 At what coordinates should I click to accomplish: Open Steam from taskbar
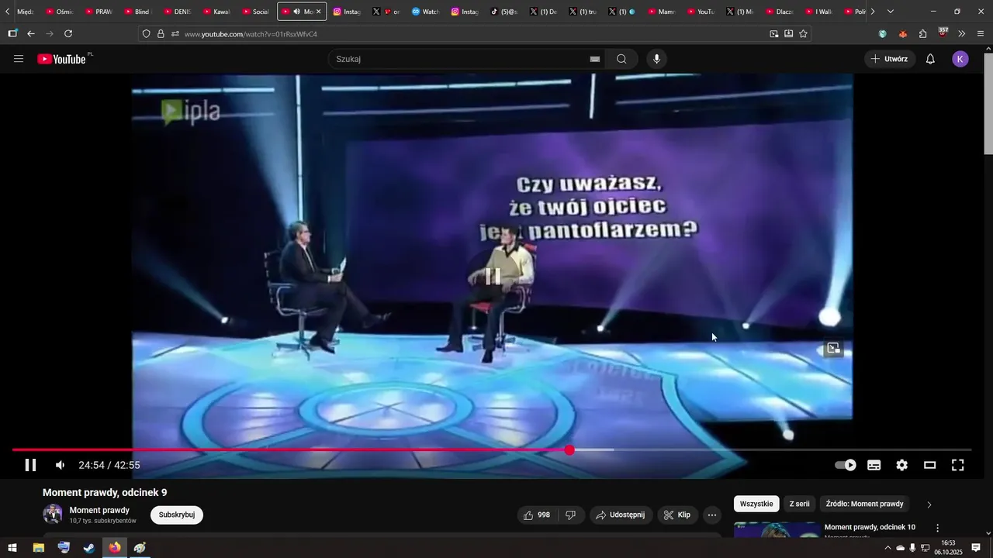point(89,547)
